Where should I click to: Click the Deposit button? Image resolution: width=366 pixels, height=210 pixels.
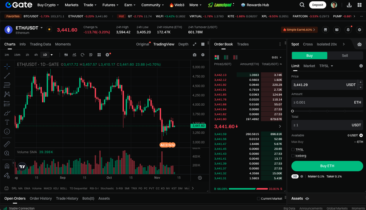pos(317,5)
